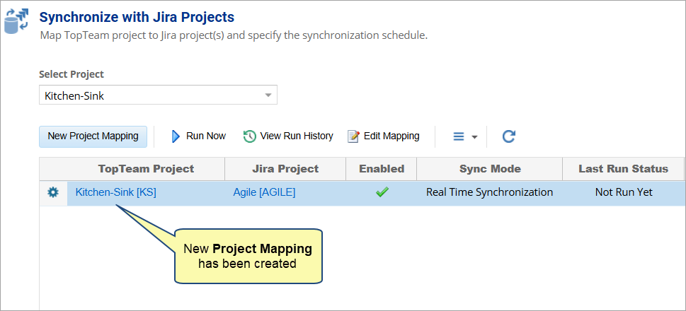The height and width of the screenshot is (311, 686).
Task: Click the Last Run Status column header
Action: [623, 169]
